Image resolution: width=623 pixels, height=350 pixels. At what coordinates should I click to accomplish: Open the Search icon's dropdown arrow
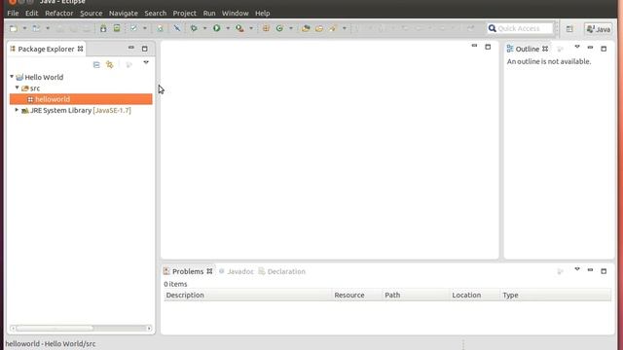coord(344,28)
